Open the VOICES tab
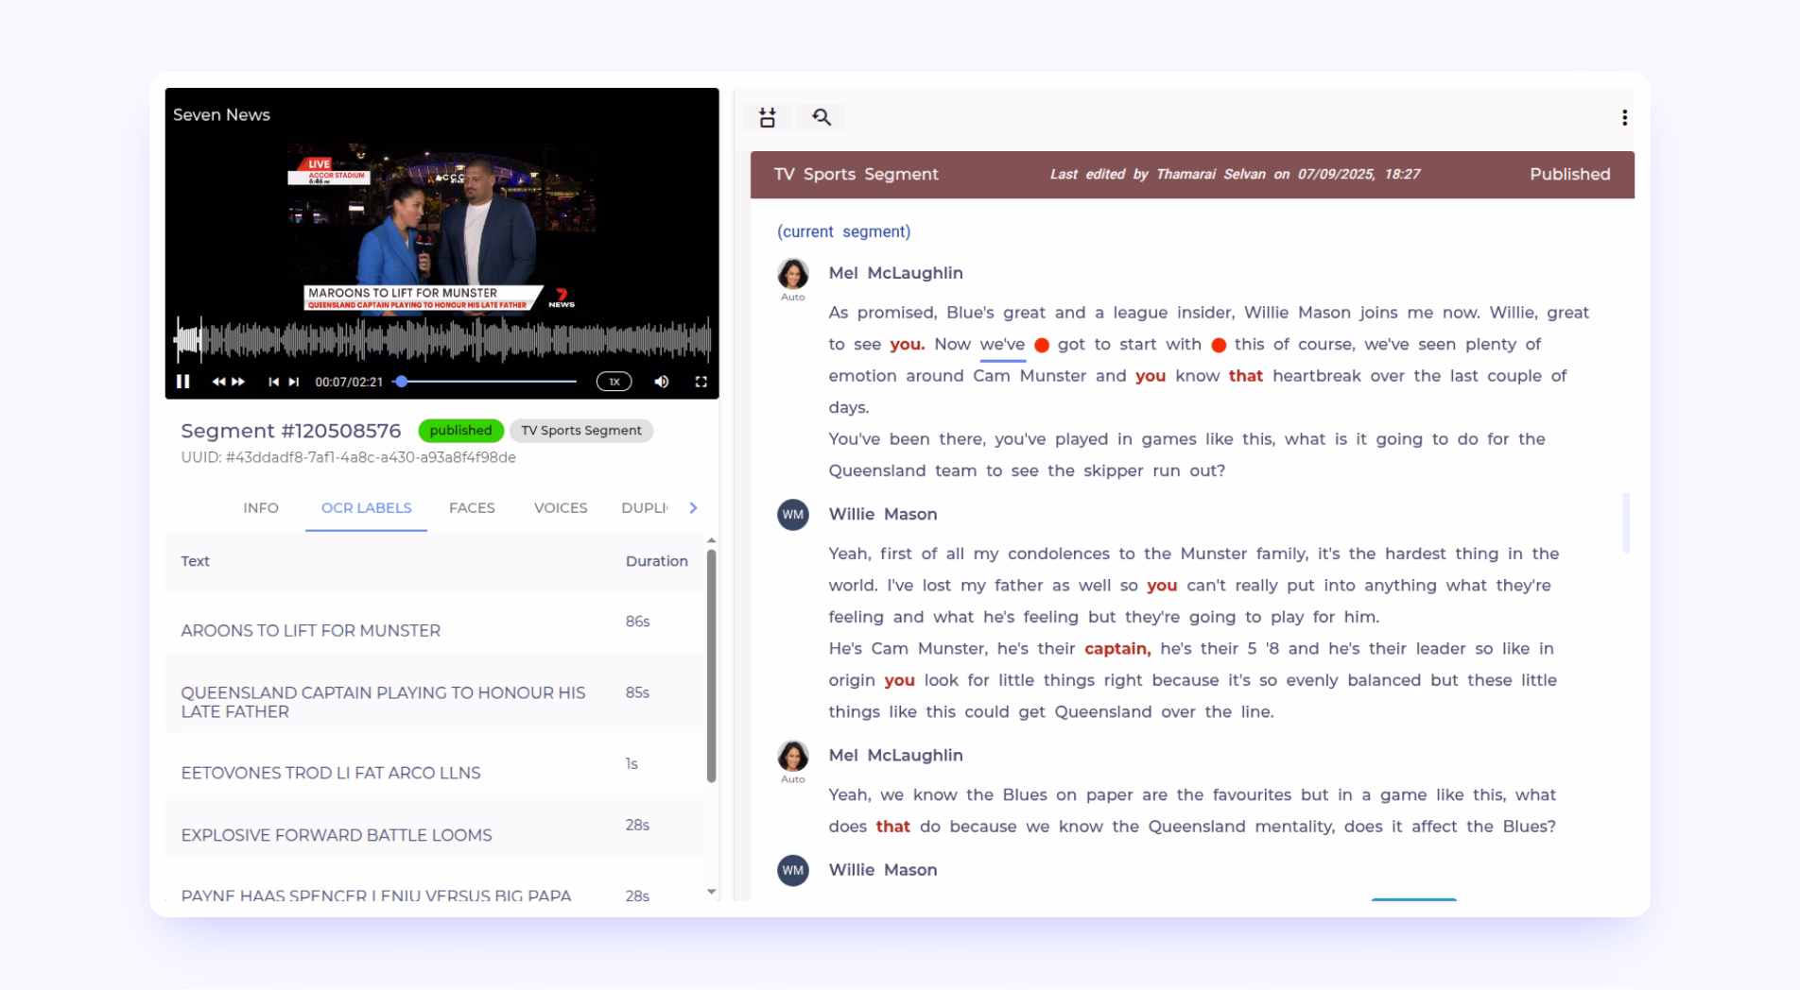Viewport: 1800px width, 990px height. click(x=561, y=508)
